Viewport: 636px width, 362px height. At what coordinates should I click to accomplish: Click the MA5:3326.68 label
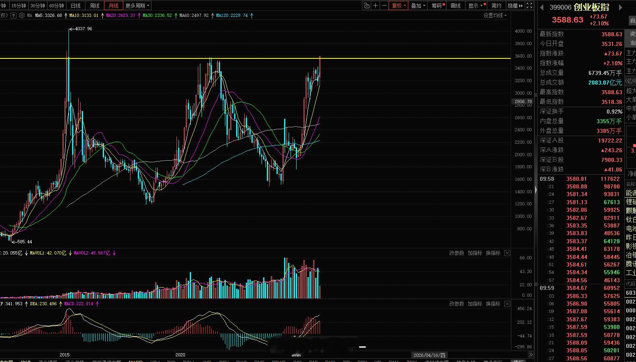pos(48,15)
